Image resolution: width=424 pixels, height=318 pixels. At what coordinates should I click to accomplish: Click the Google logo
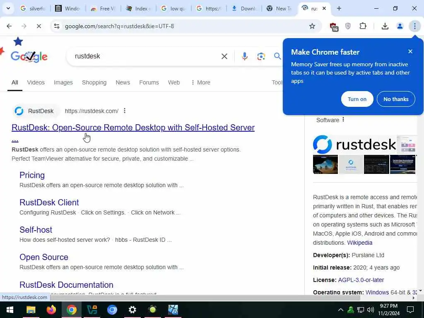[x=29, y=56]
